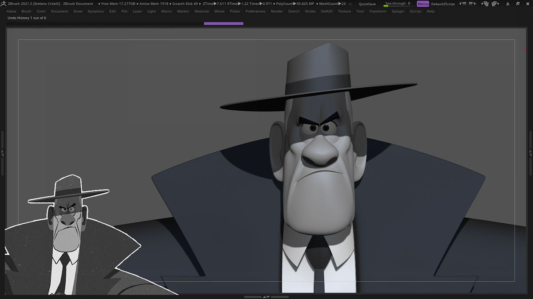Open the Steff20 custom menu
Viewport: 533px width, 299px height.
pos(326,11)
